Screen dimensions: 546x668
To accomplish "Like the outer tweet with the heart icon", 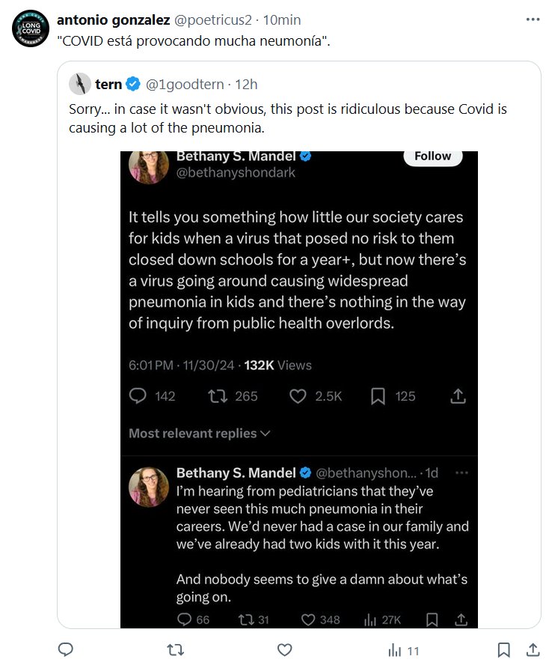I will coord(284,650).
